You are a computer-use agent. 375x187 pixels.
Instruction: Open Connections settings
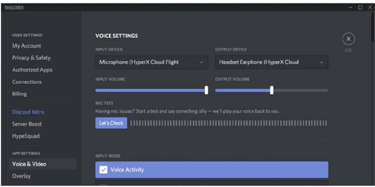(x=27, y=82)
